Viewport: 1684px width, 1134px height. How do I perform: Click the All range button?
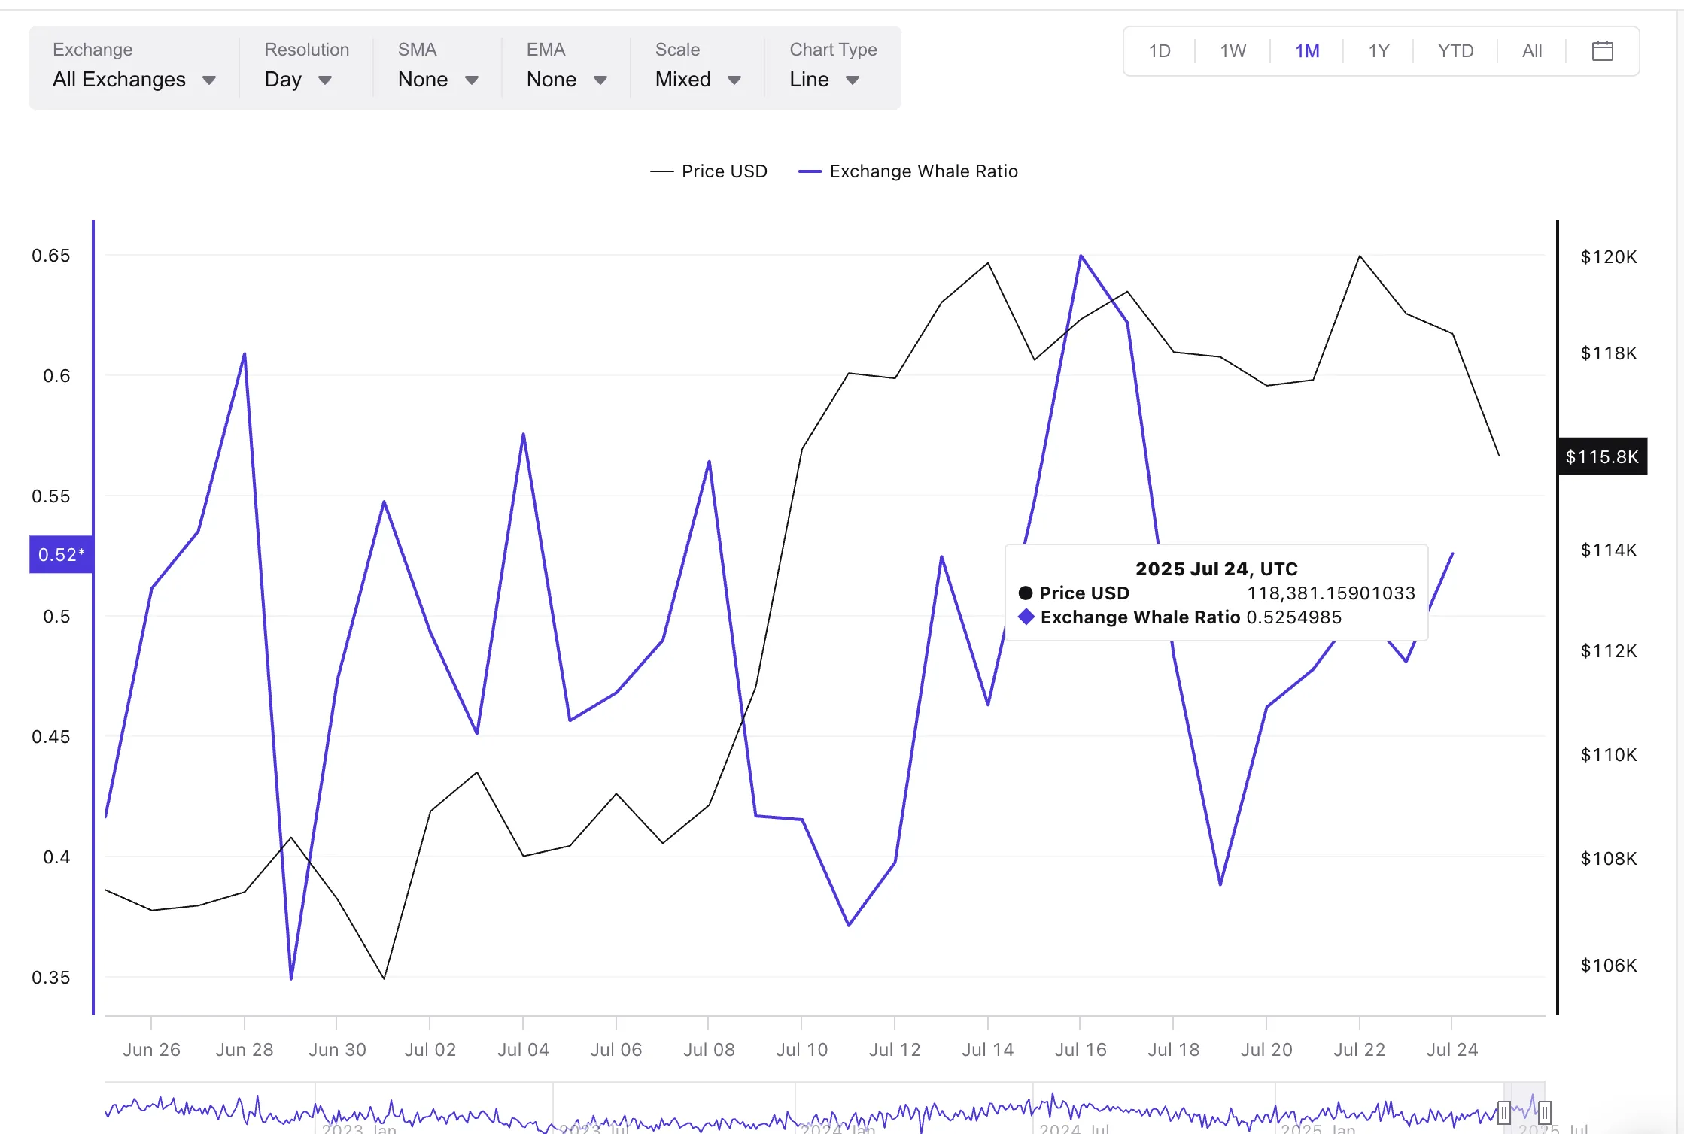(x=1531, y=50)
